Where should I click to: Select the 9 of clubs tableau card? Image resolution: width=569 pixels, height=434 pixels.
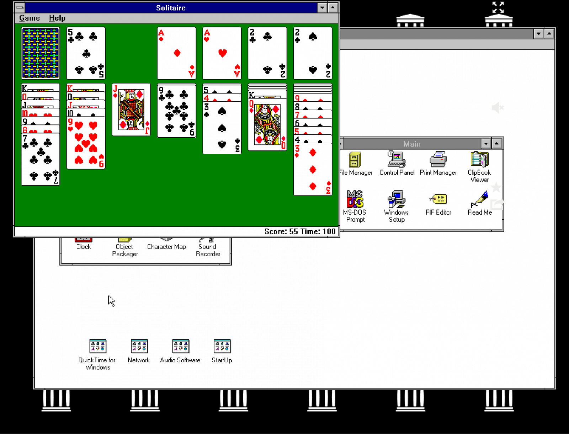coord(177,111)
